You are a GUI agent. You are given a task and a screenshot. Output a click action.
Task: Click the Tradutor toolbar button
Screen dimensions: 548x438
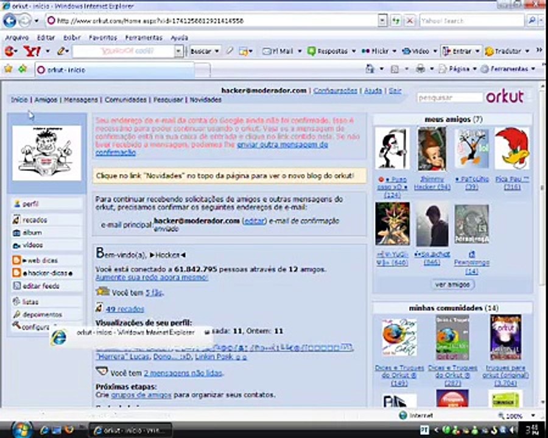click(x=502, y=51)
